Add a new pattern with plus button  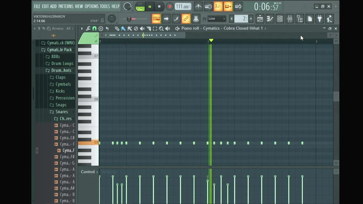(x=251, y=19)
